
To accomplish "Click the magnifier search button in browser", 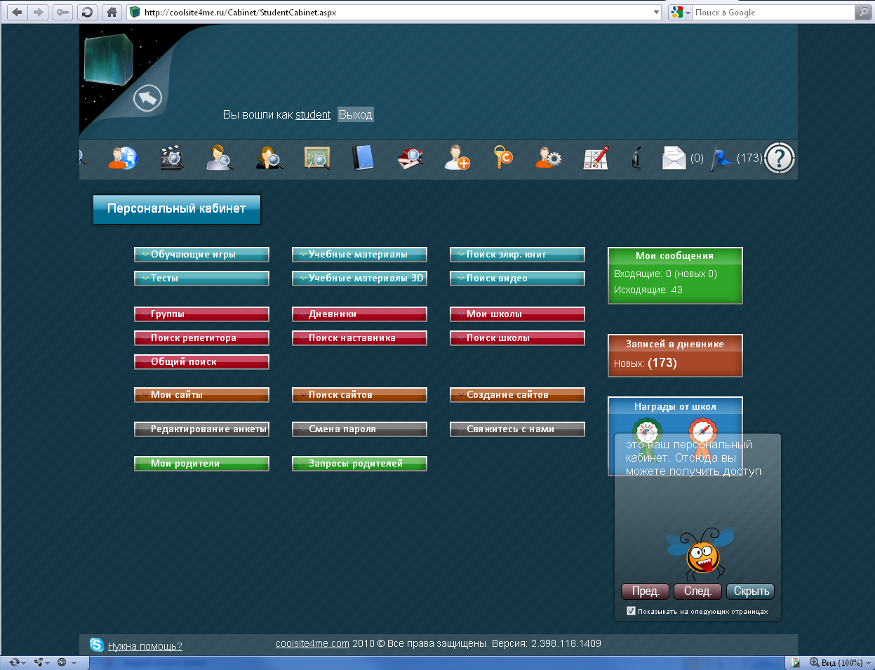I will 863,12.
